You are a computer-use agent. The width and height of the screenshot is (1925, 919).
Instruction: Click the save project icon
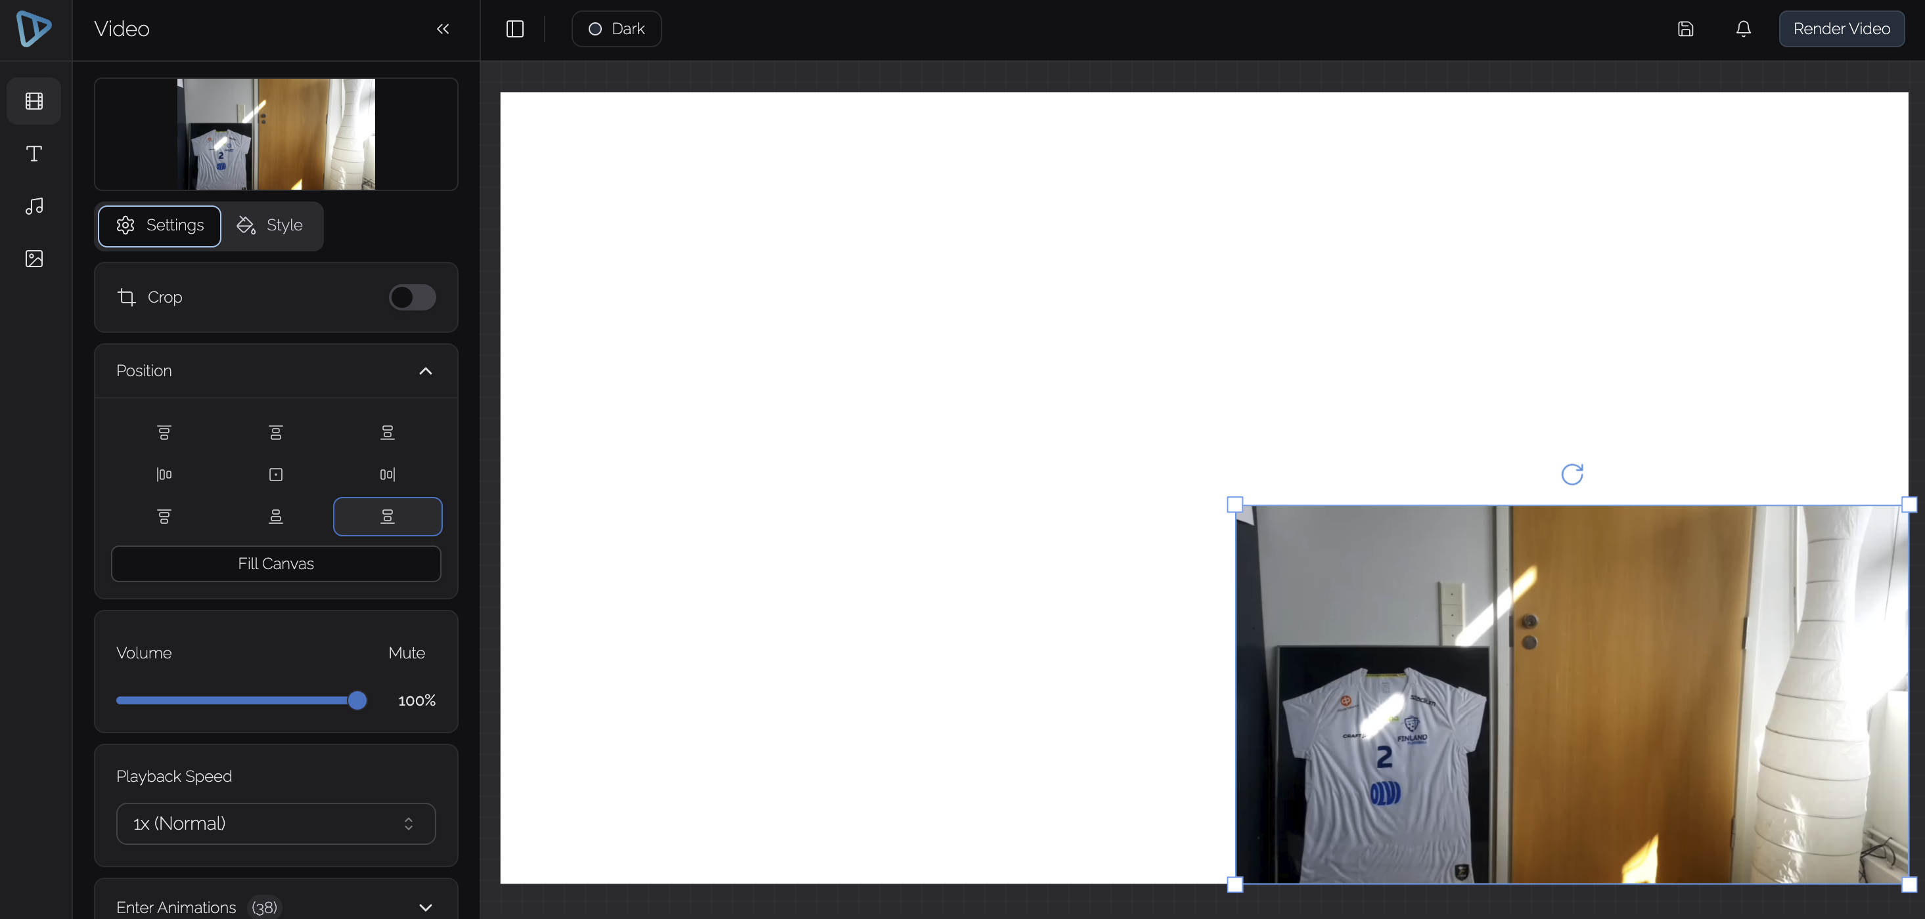coord(1685,29)
